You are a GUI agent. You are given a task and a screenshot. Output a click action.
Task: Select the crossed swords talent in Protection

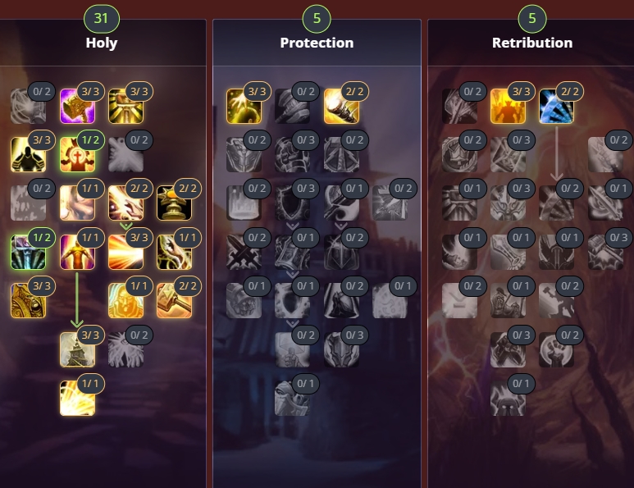tap(244, 252)
